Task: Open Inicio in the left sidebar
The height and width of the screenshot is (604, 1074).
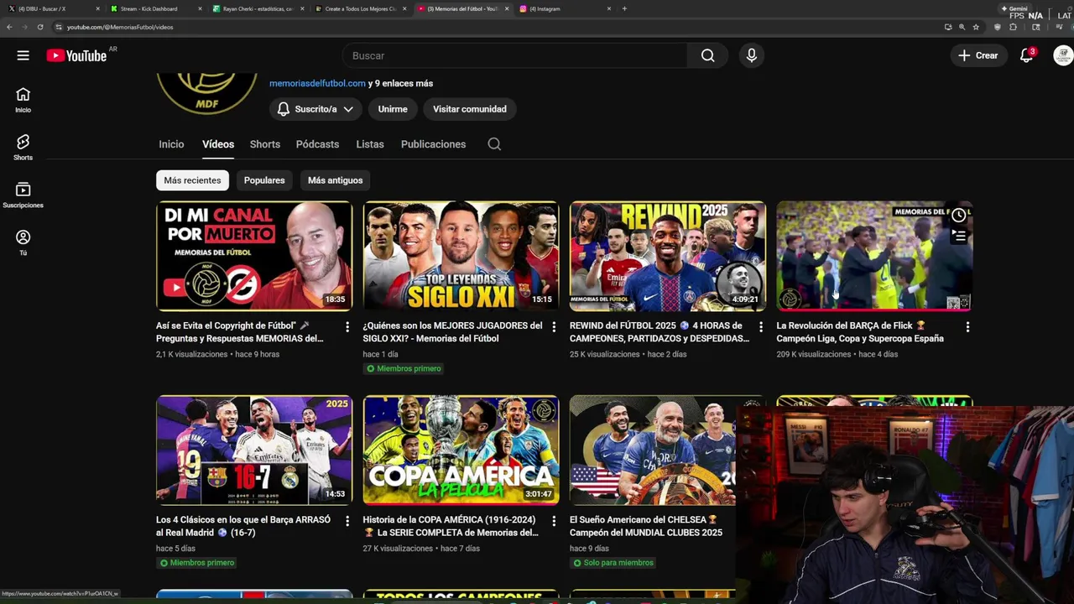Action: click(x=23, y=100)
